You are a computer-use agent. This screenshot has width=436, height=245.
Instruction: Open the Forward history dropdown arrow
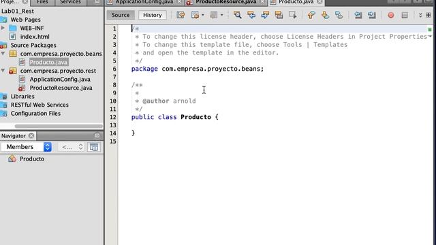point(221,15)
